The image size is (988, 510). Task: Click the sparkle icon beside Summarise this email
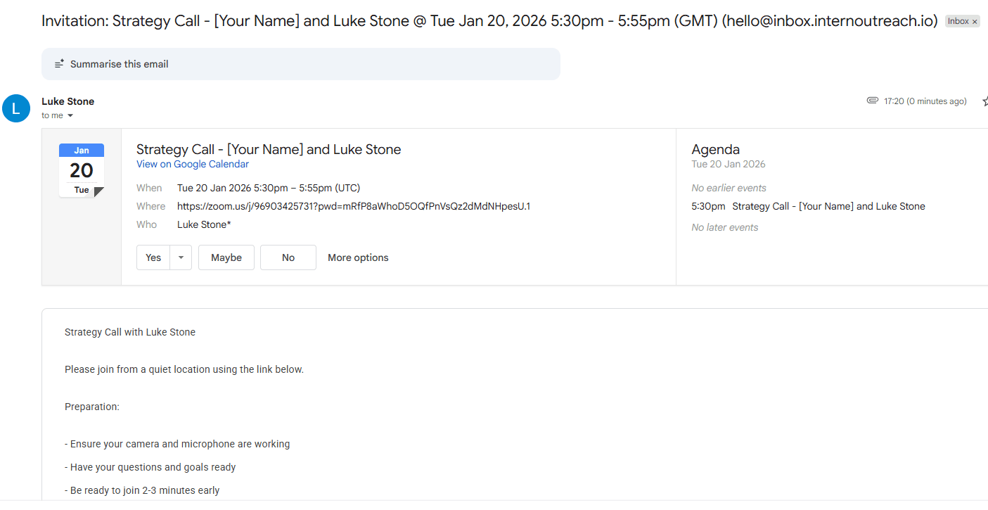point(60,64)
